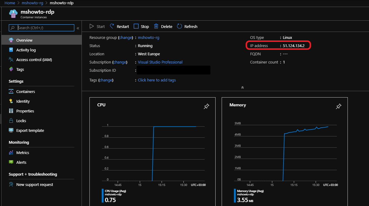369x206 pixels.
Task: Click the West Europe location value
Action: [149, 54]
